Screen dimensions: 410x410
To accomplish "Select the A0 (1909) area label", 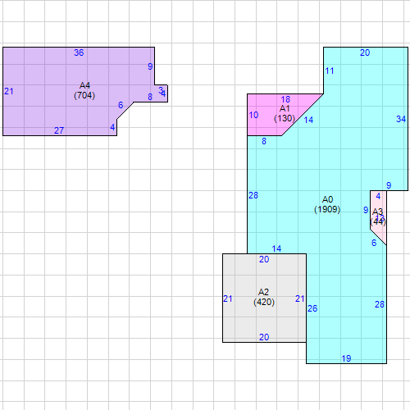I will pos(327,204).
